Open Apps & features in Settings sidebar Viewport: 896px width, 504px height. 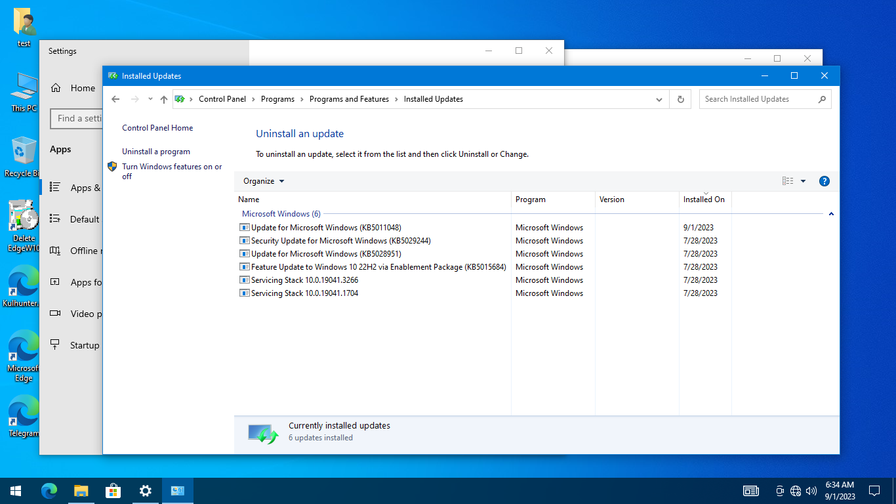coord(75,188)
